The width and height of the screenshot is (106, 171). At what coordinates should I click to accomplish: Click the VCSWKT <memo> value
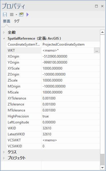pyautogui.click(x=50, y=140)
